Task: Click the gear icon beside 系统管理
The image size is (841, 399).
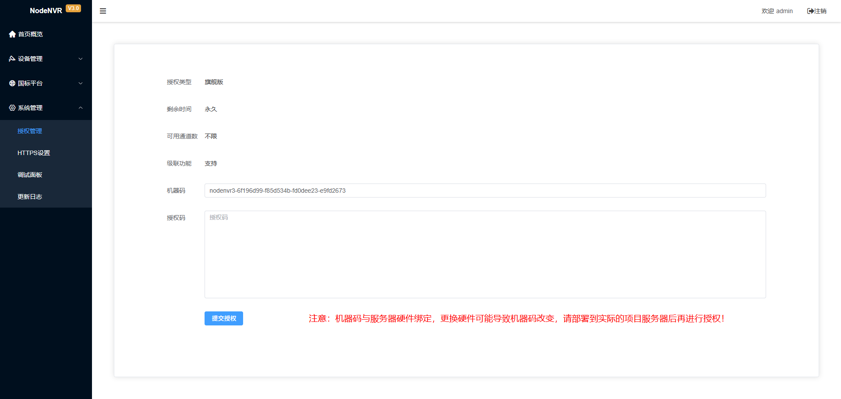Action: coord(12,108)
